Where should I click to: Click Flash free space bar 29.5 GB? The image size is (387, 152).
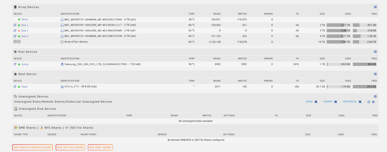click(x=365, y=87)
